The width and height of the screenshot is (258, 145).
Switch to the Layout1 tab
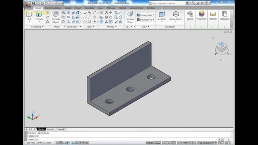pos(51,129)
